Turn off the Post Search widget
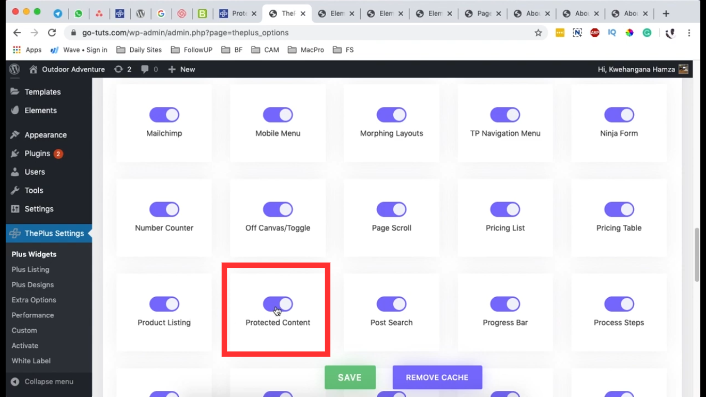706x397 pixels. tap(392, 304)
